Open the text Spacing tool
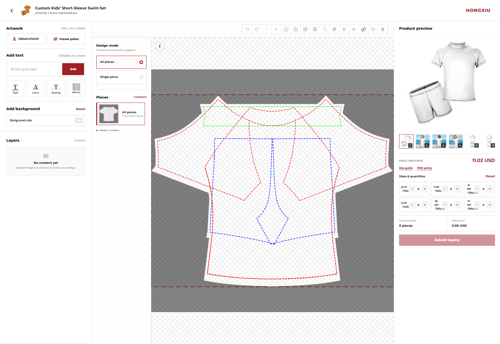 point(56,89)
